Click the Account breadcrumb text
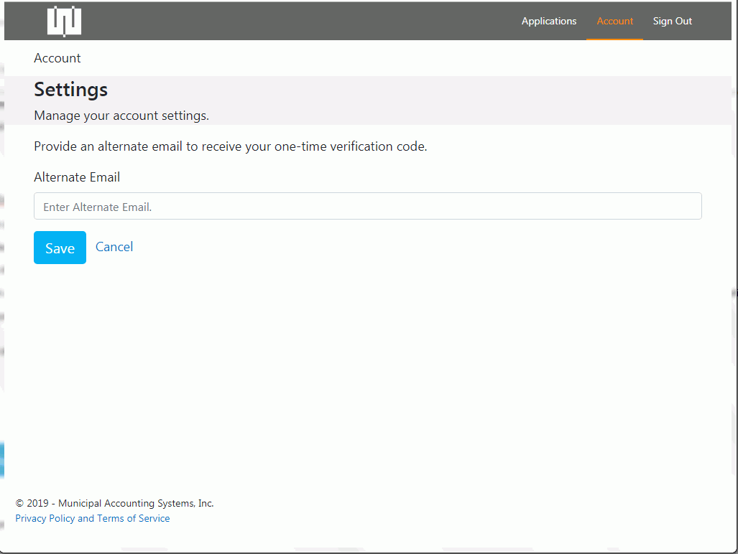This screenshot has width=738, height=554. pos(57,58)
